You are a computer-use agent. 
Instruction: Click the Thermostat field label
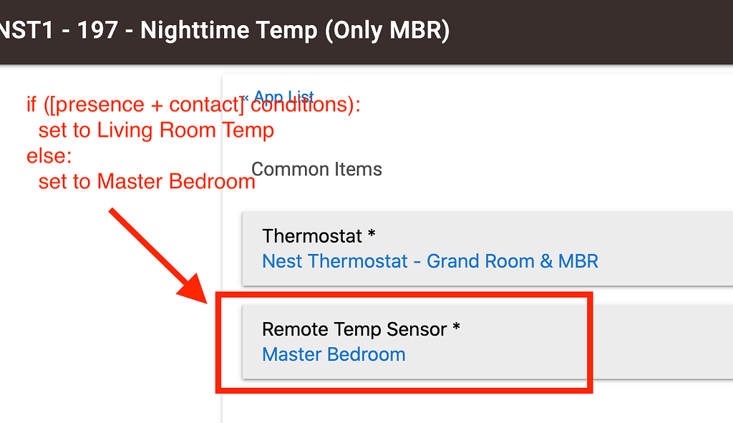pyautogui.click(x=312, y=235)
